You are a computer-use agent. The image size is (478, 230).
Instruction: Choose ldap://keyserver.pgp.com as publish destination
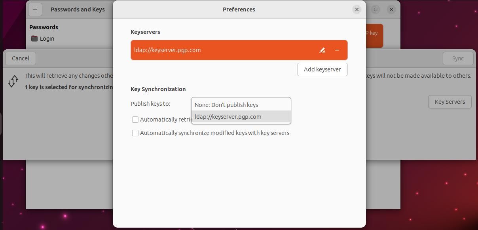pos(228,116)
